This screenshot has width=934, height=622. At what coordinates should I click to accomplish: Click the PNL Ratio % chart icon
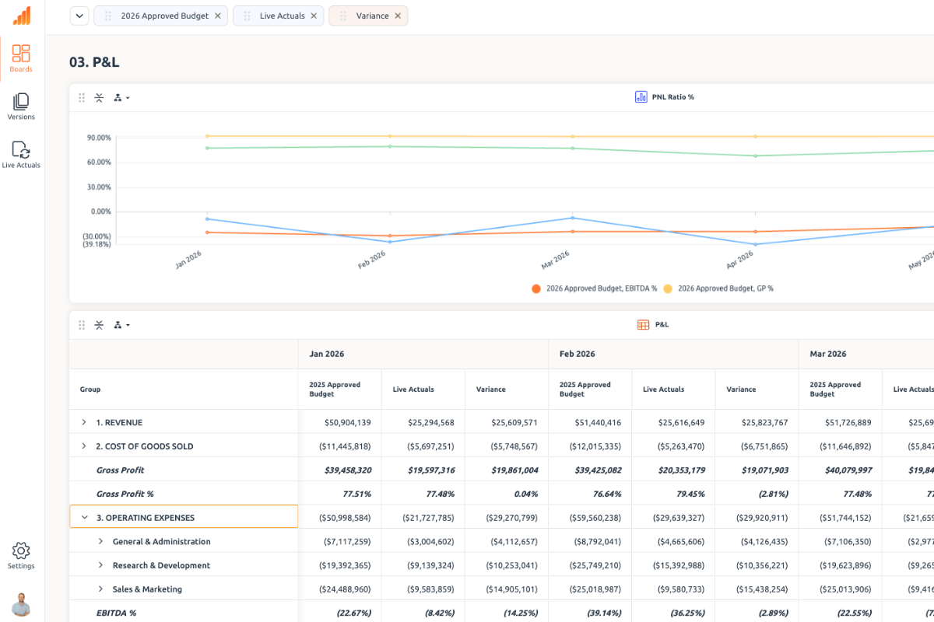click(x=641, y=97)
